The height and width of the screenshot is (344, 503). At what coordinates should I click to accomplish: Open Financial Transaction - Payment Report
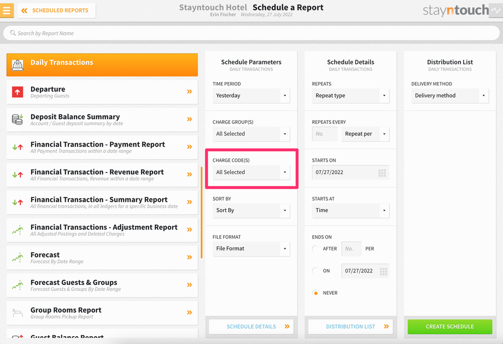[102, 147]
